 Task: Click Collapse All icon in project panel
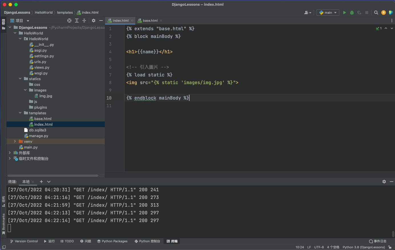pyautogui.click(x=84, y=21)
